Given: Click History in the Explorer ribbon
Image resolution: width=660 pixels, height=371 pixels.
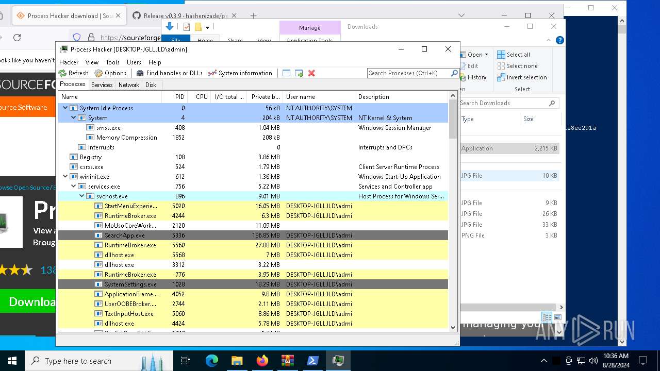Looking at the screenshot, I should [473, 77].
